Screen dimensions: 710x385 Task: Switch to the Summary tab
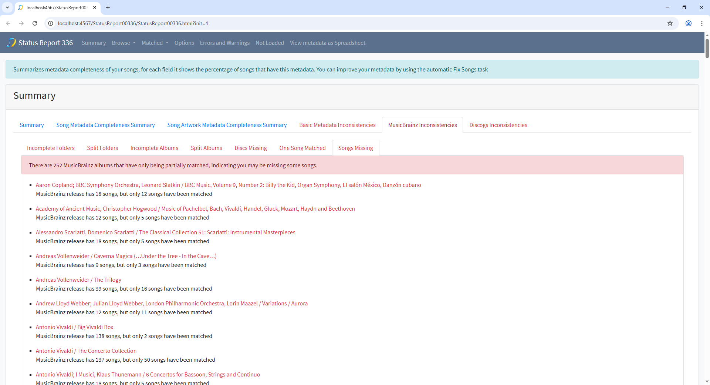(x=32, y=125)
